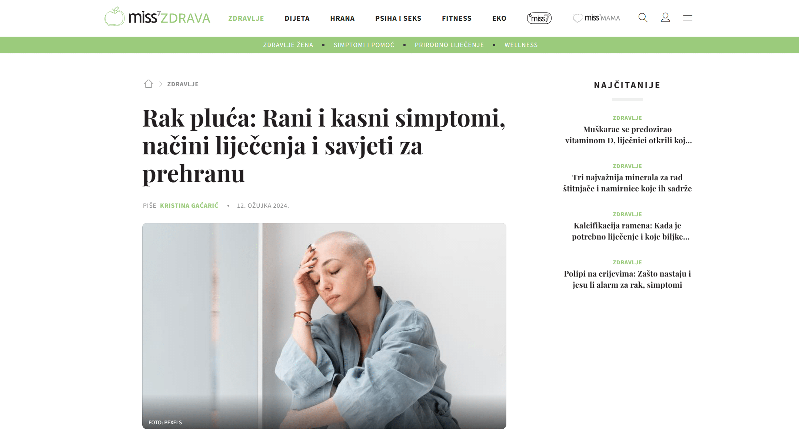Click the ZDRAVLJE breadcrumb link

(183, 84)
